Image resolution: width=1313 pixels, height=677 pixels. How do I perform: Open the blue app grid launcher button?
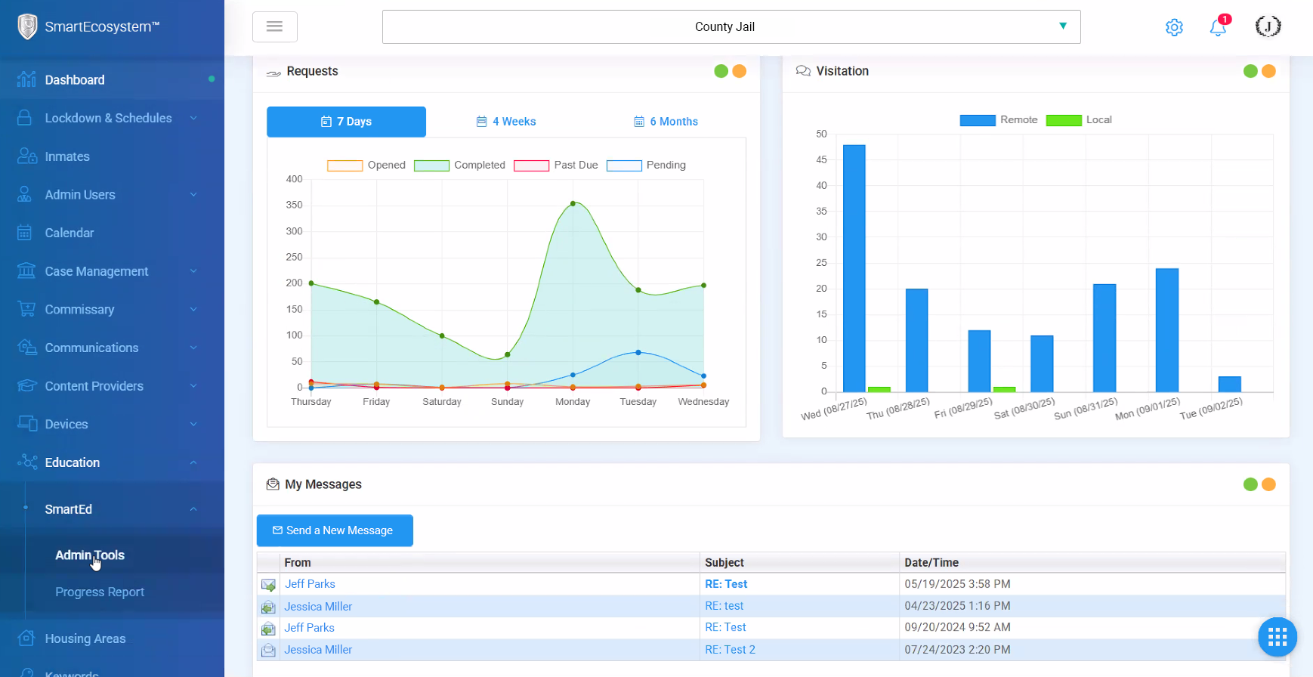1277,637
